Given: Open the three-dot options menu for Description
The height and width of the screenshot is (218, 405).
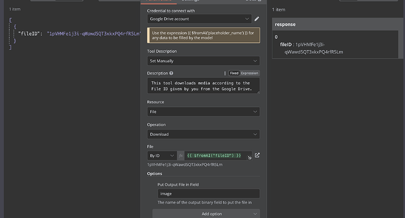Looking at the screenshot, I should coord(225,73).
